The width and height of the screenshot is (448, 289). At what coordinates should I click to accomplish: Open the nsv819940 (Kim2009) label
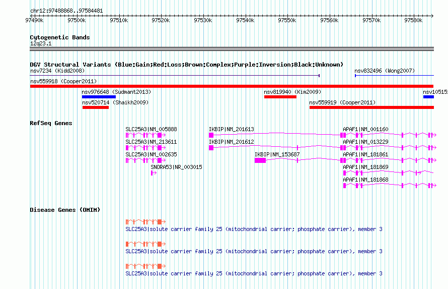(292, 92)
